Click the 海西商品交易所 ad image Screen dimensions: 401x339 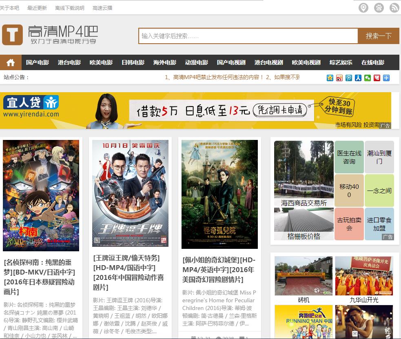304,174
